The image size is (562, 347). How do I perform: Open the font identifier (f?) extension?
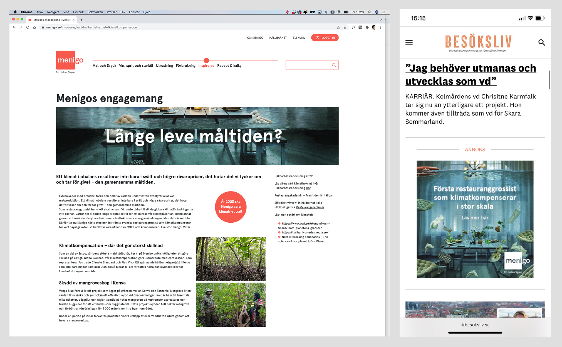click(x=353, y=27)
